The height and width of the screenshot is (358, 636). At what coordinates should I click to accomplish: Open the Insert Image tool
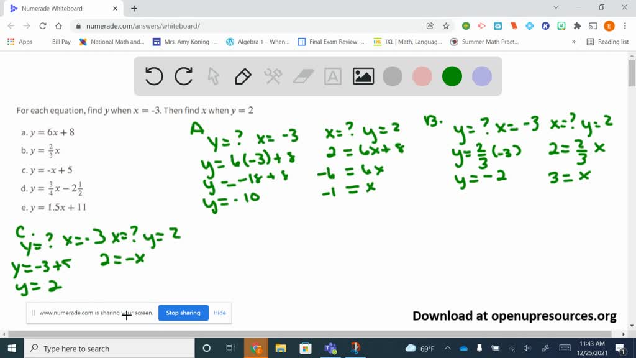click(363, 76)
